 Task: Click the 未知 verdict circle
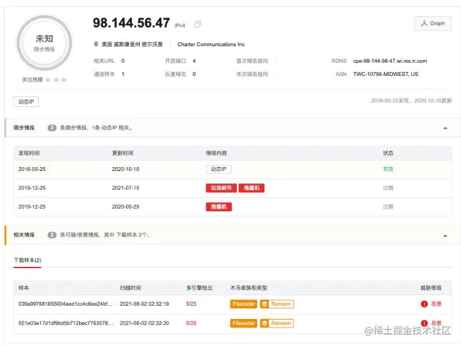click(x=44, y=43)
